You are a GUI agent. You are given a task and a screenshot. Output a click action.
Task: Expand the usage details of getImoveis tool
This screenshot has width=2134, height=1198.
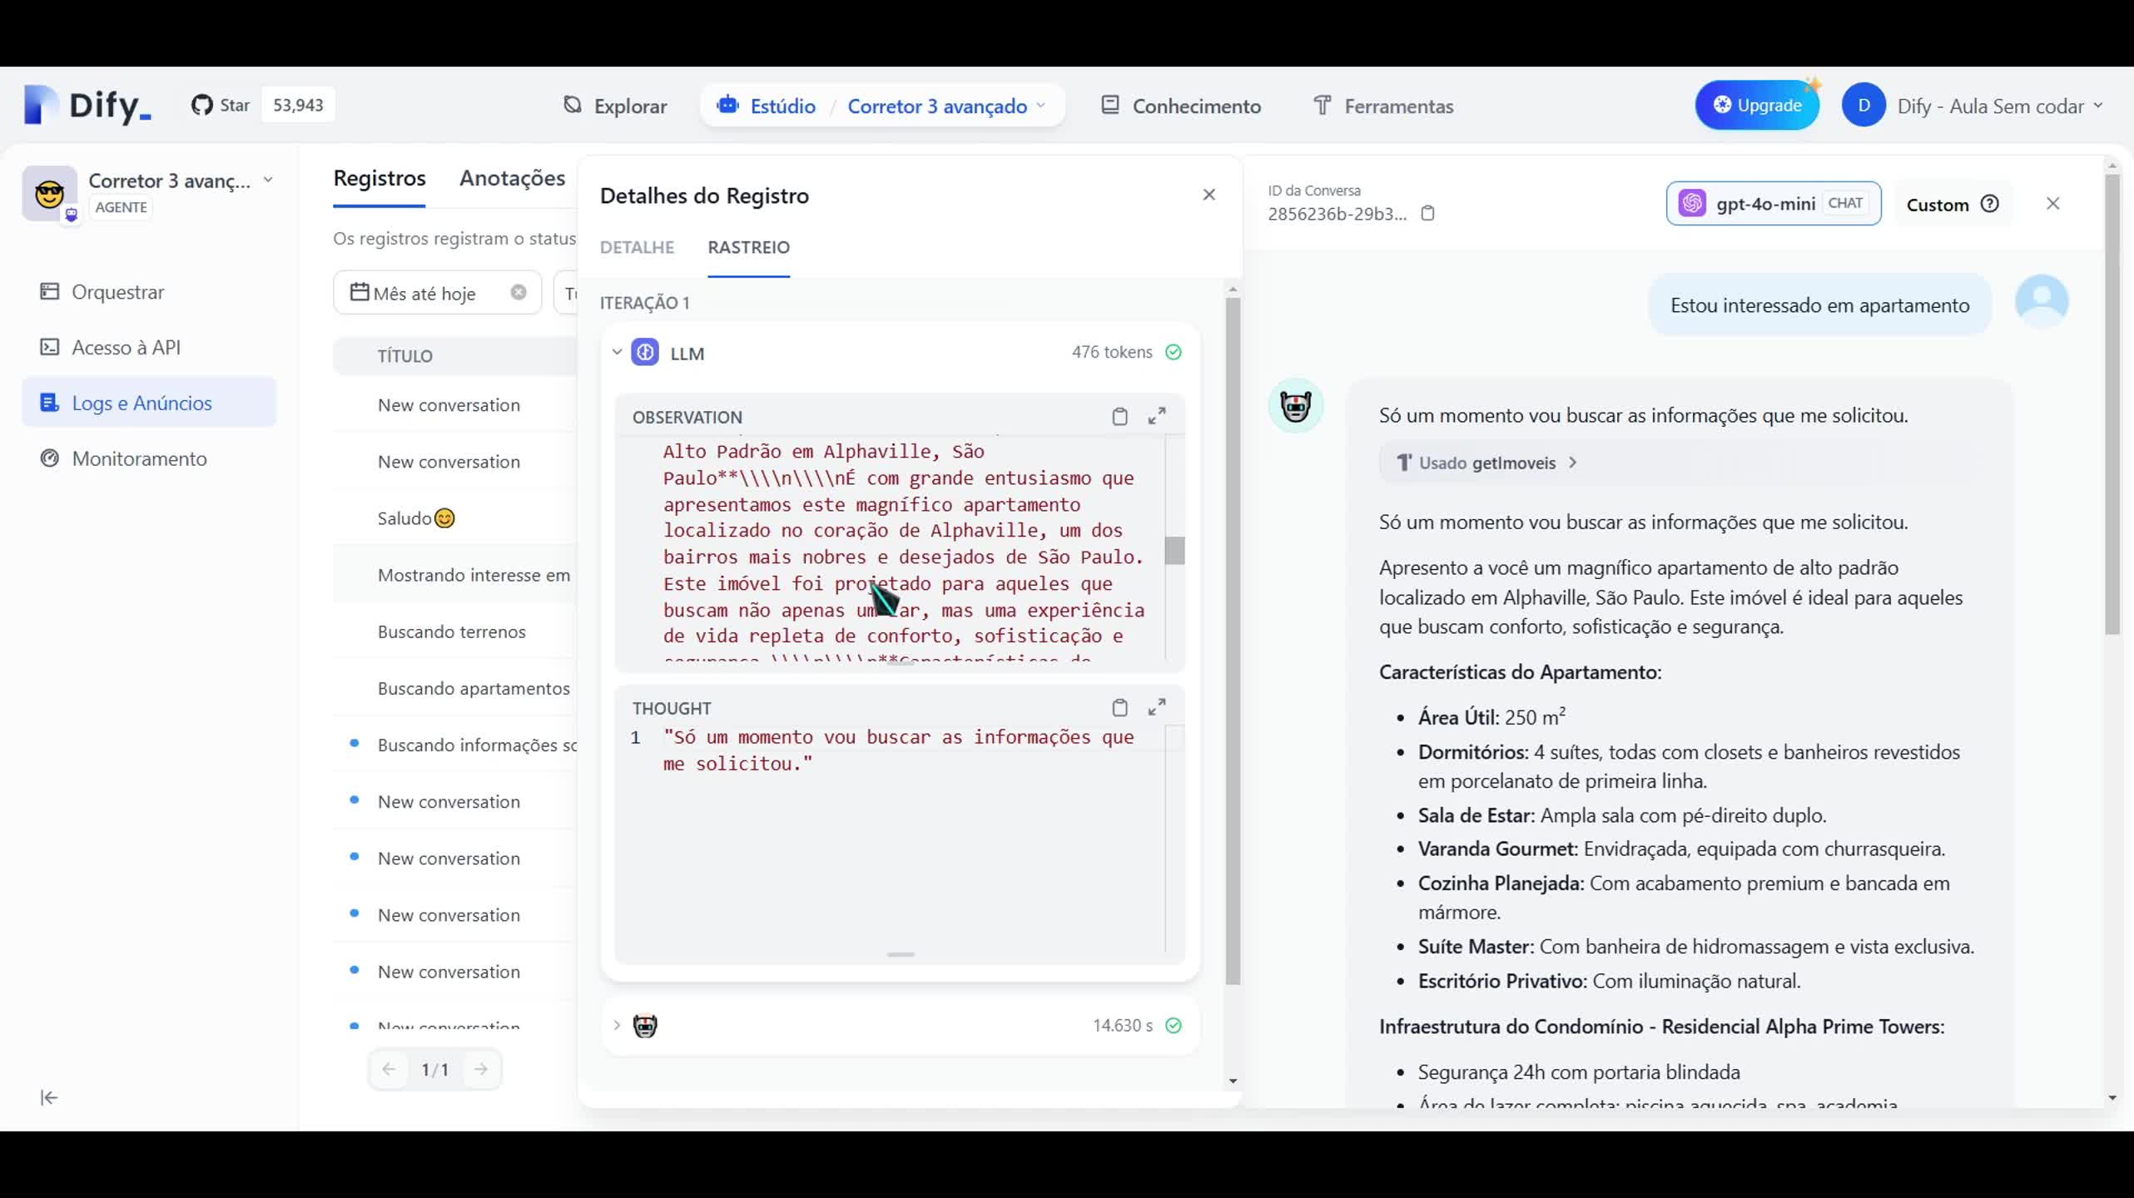(x=1573, y=463)
